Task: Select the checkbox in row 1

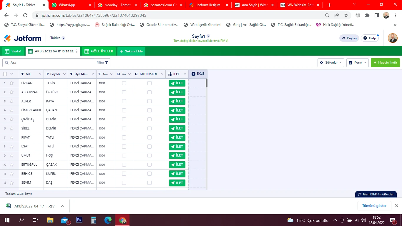Action: (x=5, y=83)
